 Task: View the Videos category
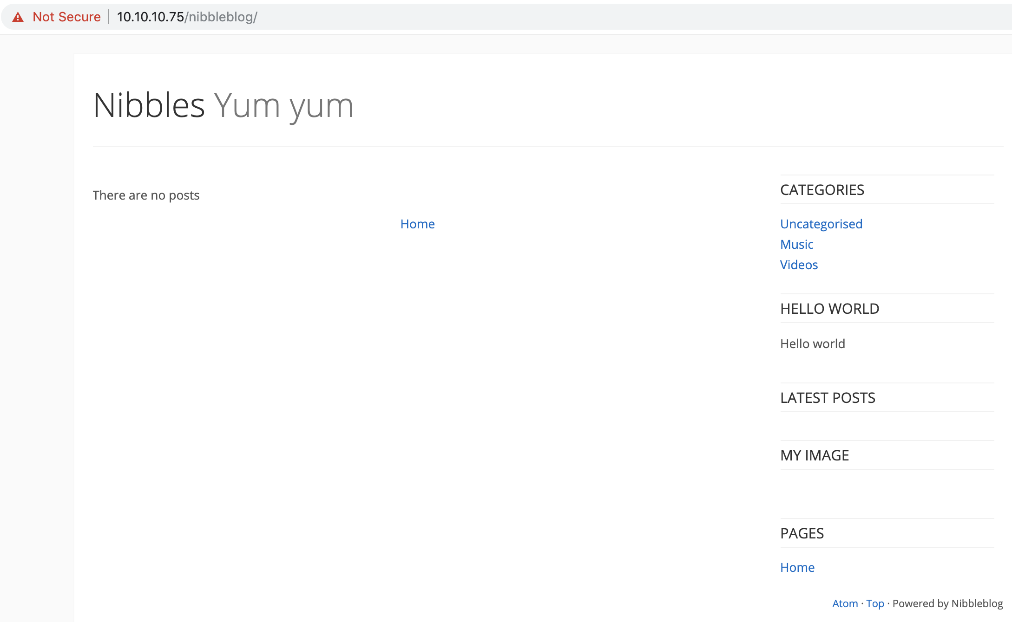click(799, 265)
